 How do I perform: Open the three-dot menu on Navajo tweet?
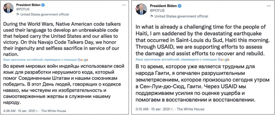tap(124, 5)
